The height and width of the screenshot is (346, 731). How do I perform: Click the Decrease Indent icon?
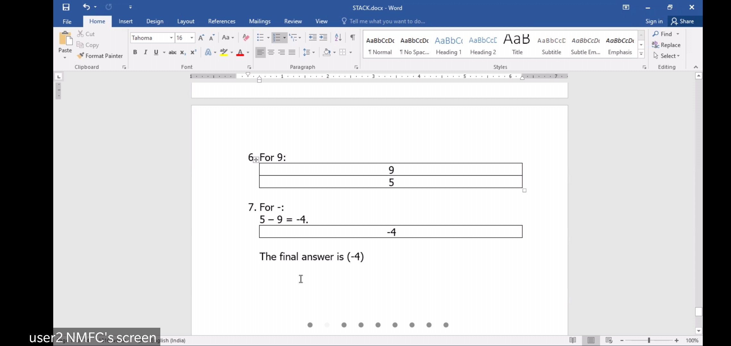313,37
